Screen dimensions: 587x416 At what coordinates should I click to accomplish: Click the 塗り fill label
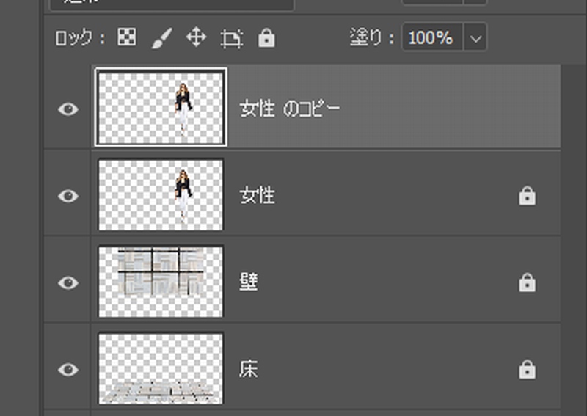tap(373, 38)
